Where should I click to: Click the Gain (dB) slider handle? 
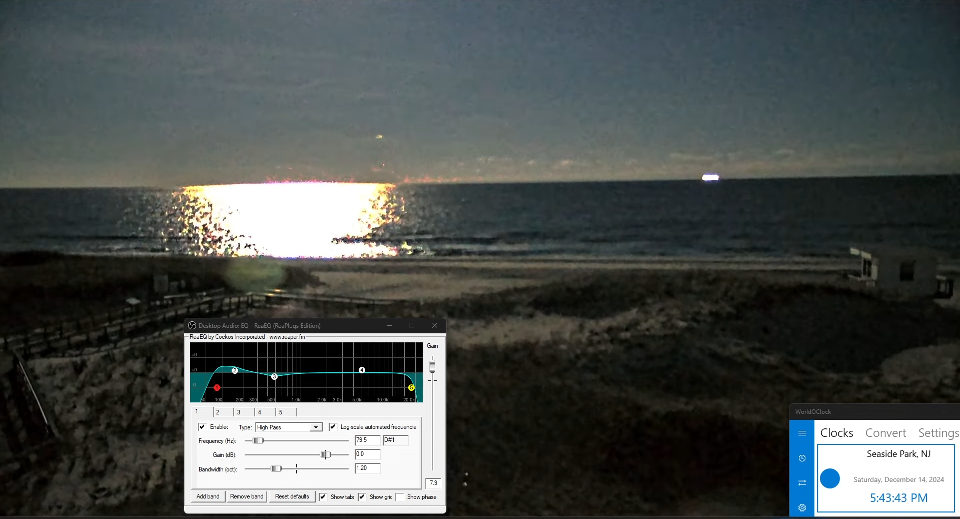click(326, 454)
